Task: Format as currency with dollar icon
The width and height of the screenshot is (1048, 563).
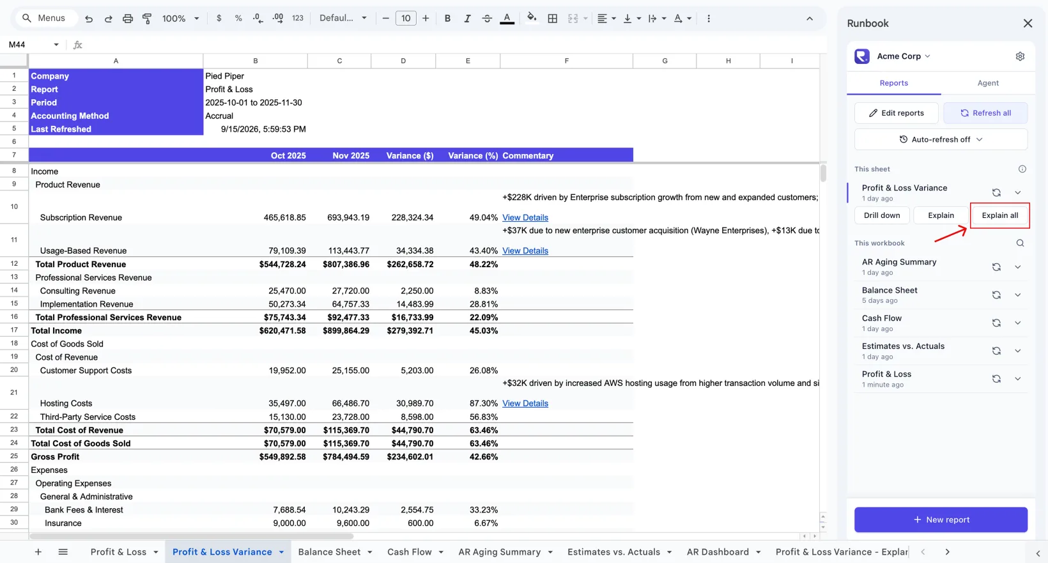Action: 219,19
